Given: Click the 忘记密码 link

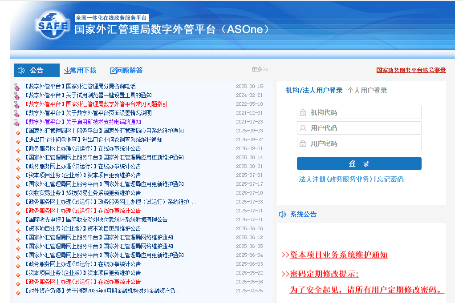Looking at the screenshot, I should (390, 179).
